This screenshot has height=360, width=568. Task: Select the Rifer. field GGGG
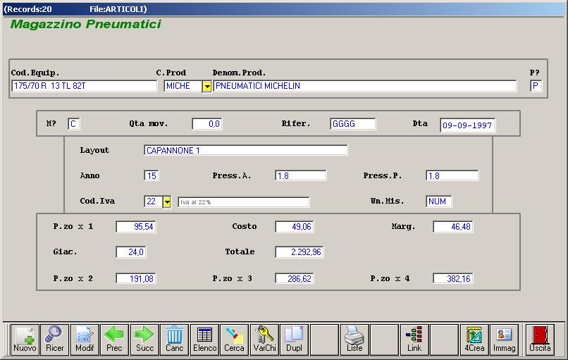353,124
